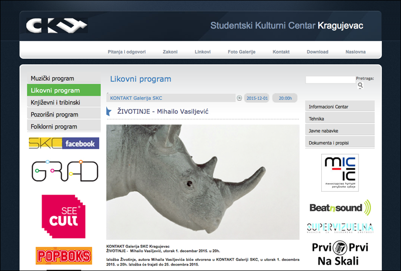Select the highlighted Likovni program item
The image size is (401, 271).
64,90
